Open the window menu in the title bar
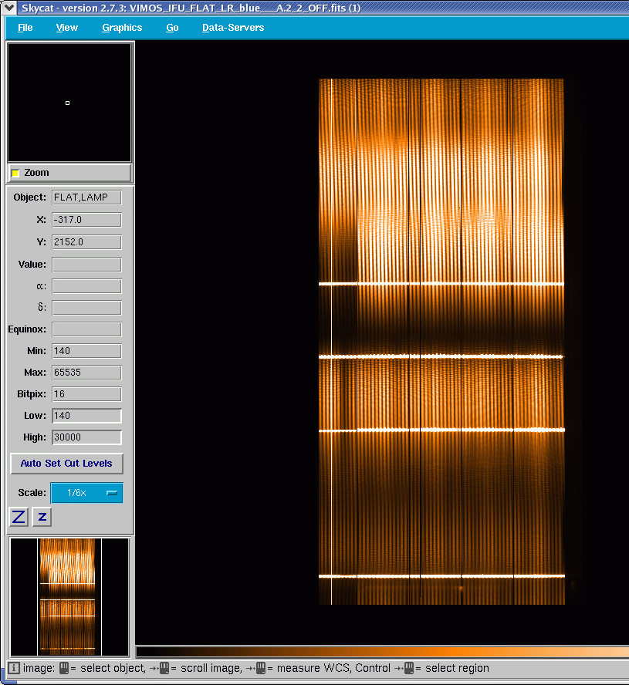 [8, 8]
